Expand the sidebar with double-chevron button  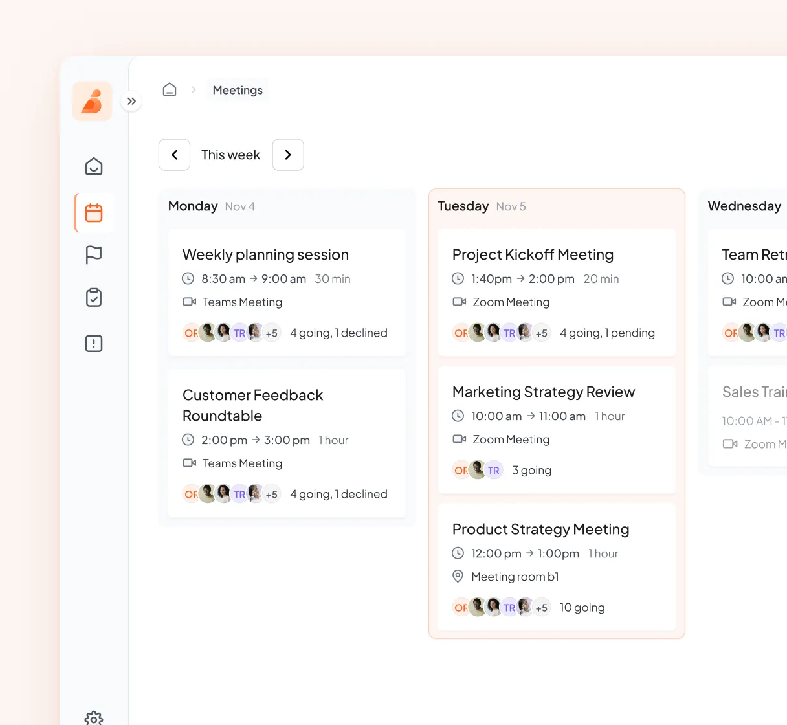click(x=131, y=102)
